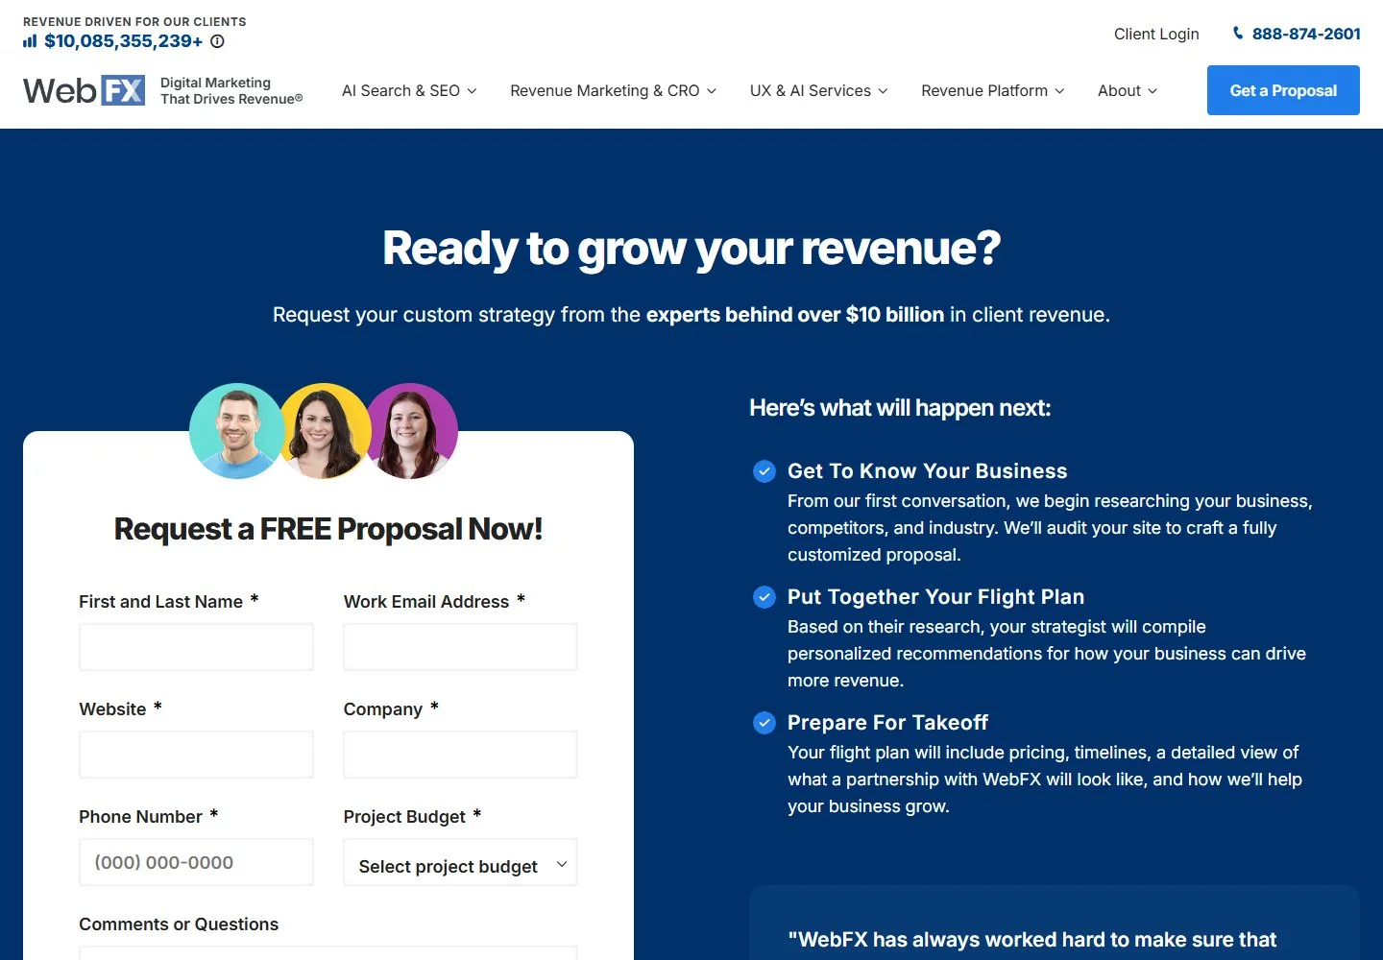This screenshot has height=960, width=1383.
Task: Expand the Revenue Platform menu
Action: pos(993,90)
